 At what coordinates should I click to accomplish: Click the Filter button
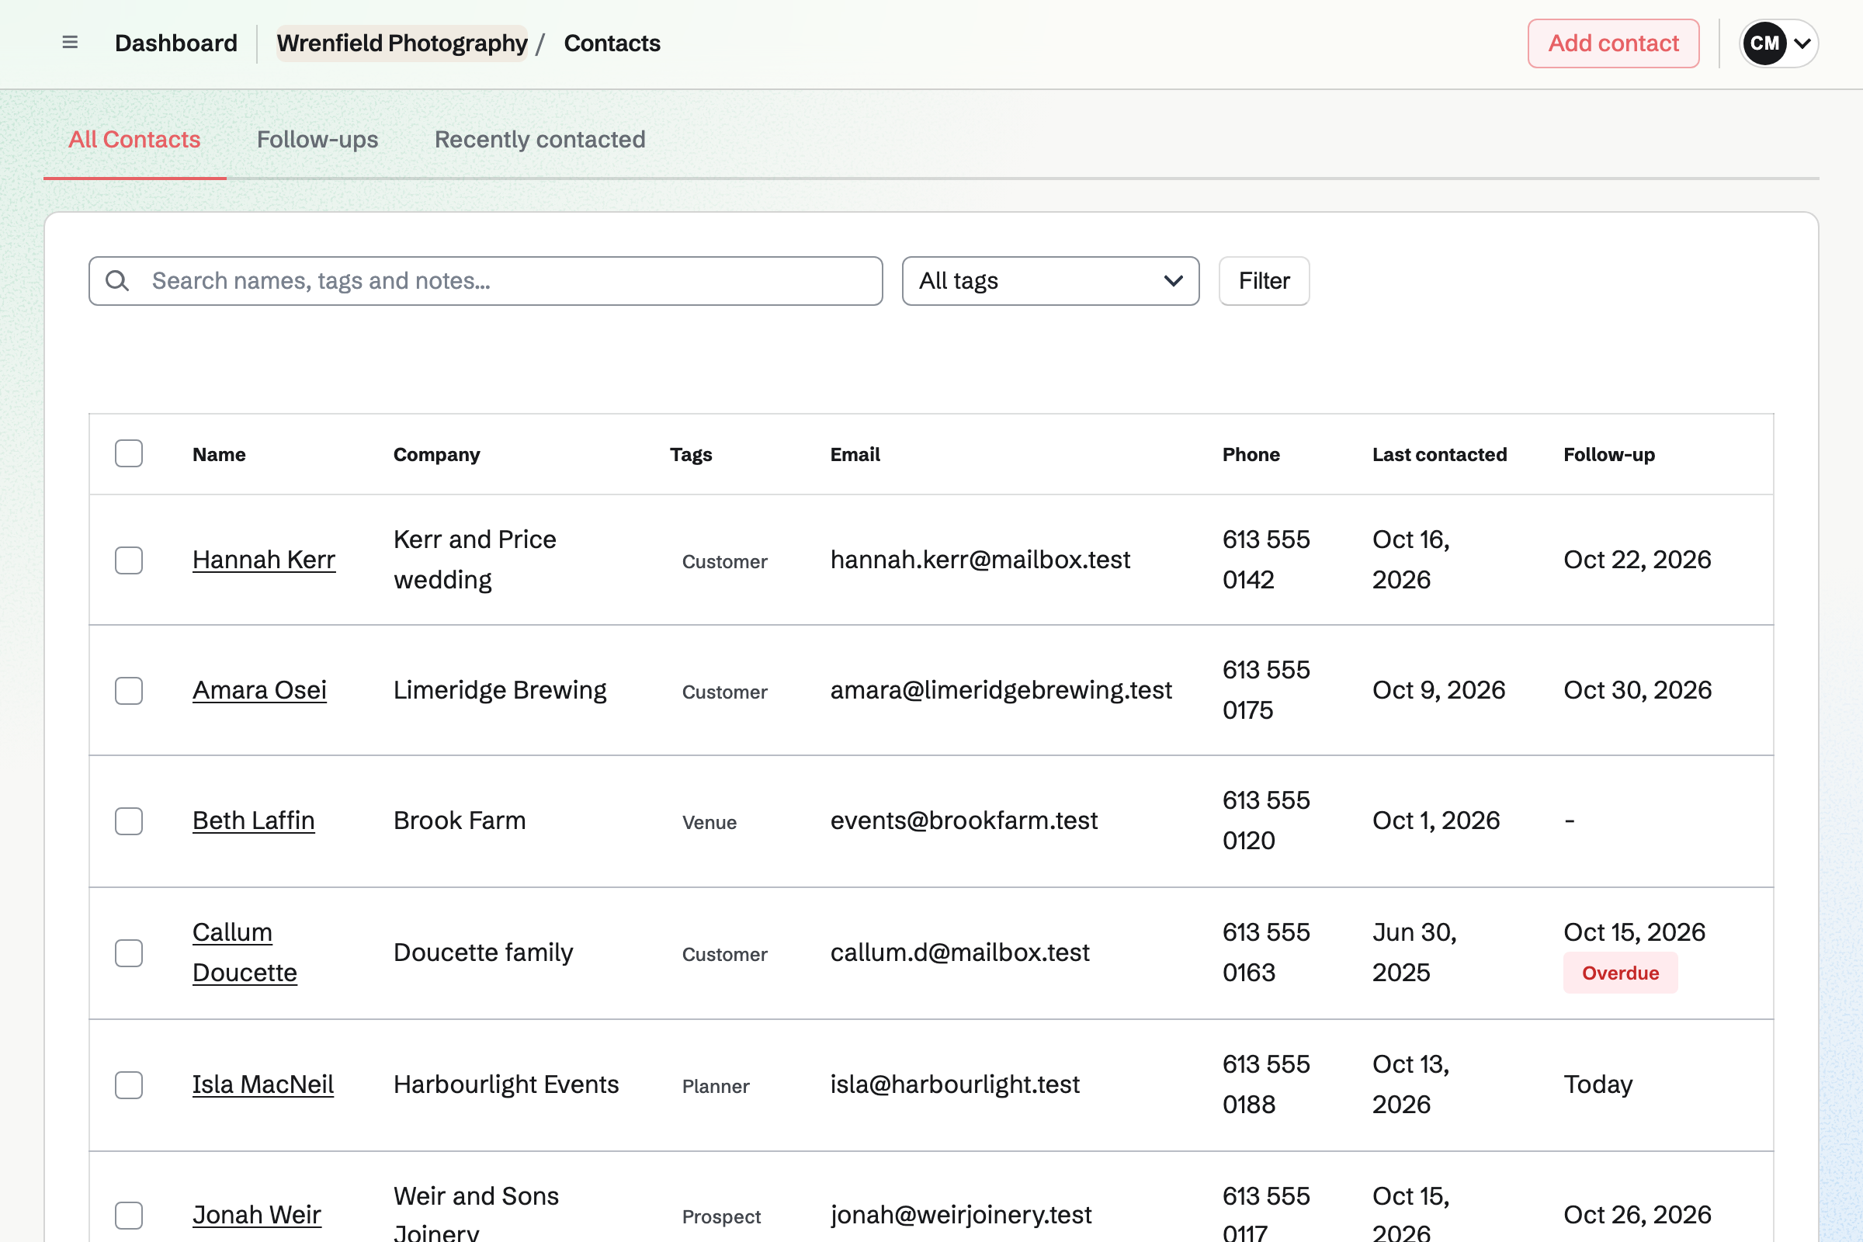(x=1264, y=280)
